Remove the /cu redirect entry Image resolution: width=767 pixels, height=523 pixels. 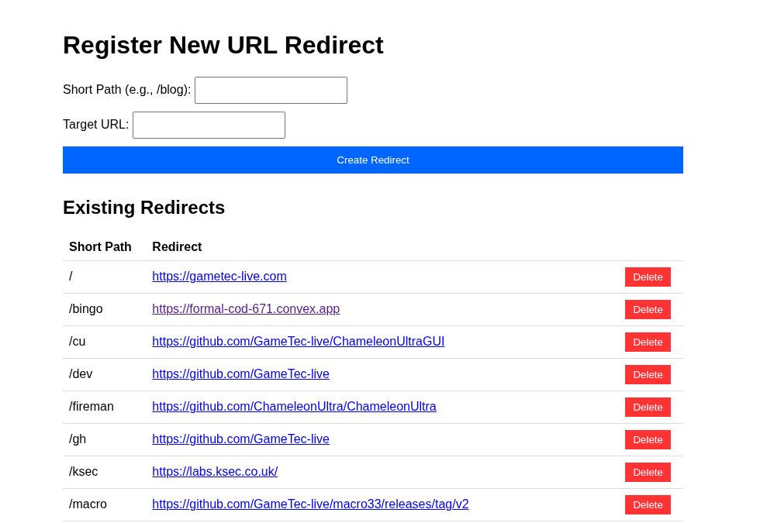(x=648, y=342)
